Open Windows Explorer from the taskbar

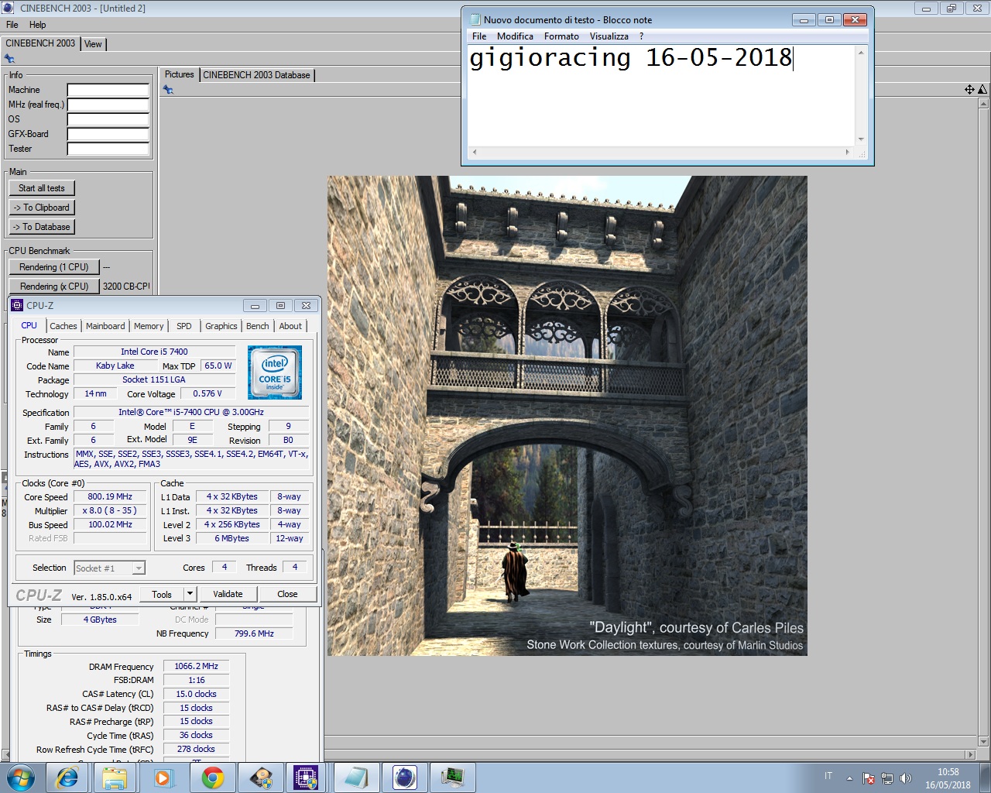[x=115, y=778]
